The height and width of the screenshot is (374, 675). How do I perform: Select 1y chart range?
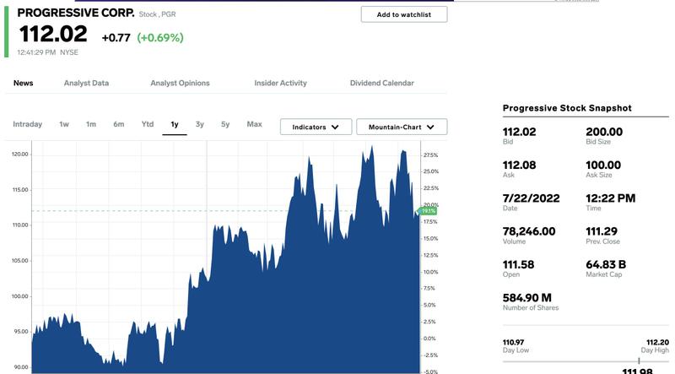point(175,124)
